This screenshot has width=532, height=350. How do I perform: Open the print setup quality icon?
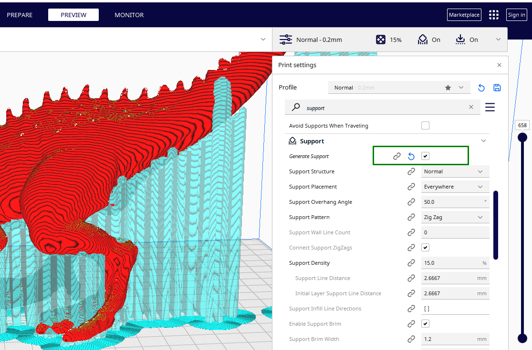click(x=285, y=40)
